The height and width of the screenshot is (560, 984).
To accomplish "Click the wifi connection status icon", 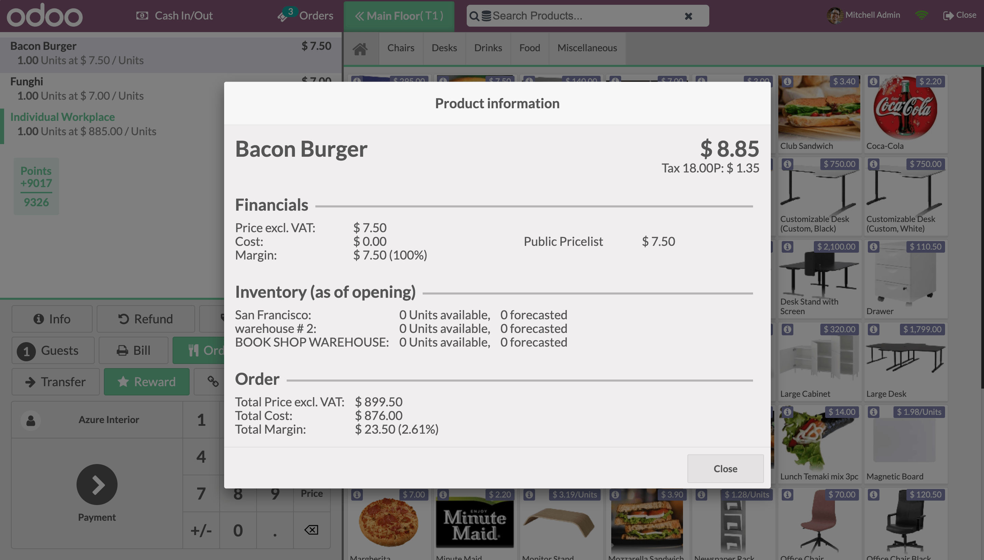I will coord(921,15).
